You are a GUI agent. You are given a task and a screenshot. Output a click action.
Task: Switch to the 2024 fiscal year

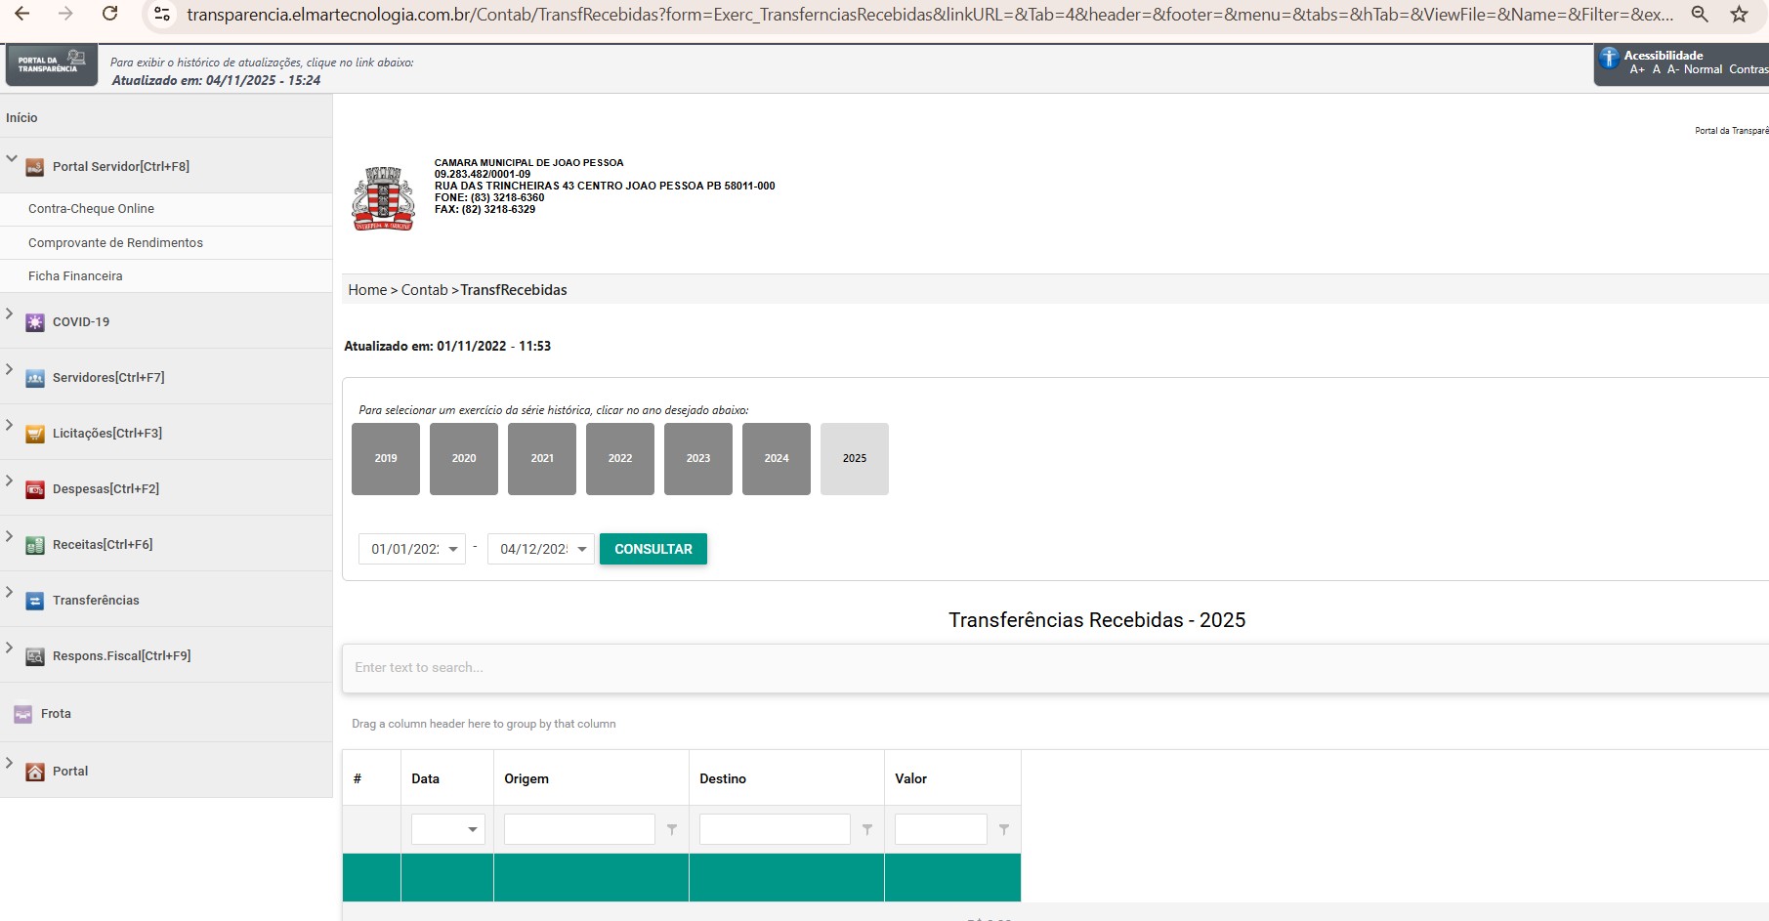(x=777, y=458)
